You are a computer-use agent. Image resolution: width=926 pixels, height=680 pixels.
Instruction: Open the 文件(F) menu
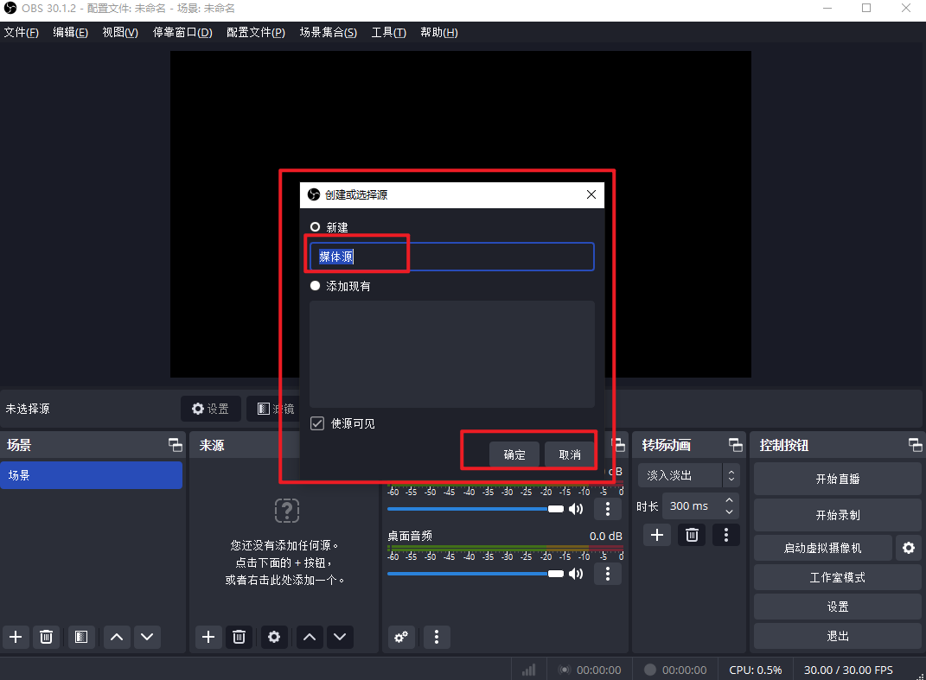pos(22,33)
